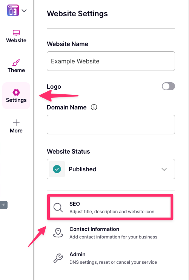Open the Admin settings link

(111, 258)
